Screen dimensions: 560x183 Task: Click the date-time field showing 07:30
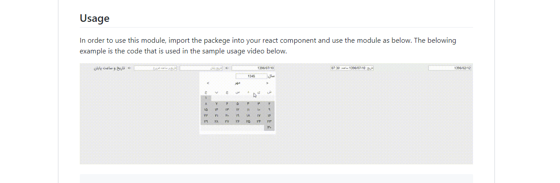tap(352, 68)
